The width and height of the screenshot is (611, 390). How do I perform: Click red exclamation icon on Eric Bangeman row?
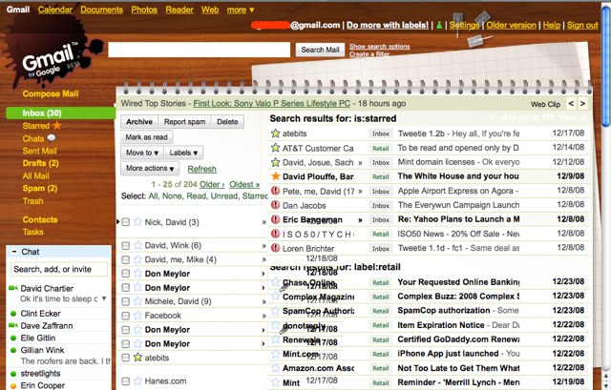pos(276,219)
